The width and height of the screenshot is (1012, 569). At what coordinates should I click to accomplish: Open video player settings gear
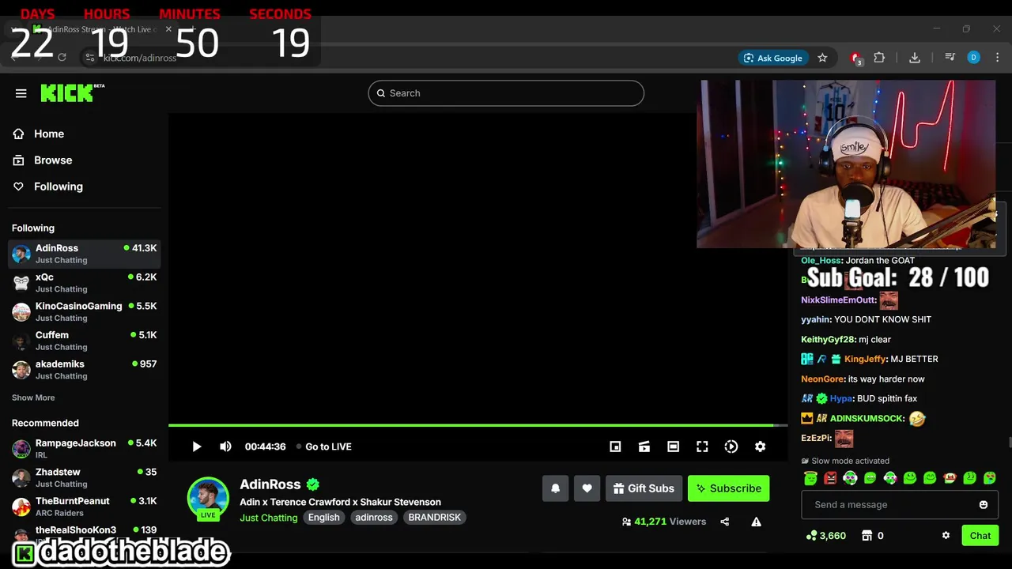click(760, 447)
